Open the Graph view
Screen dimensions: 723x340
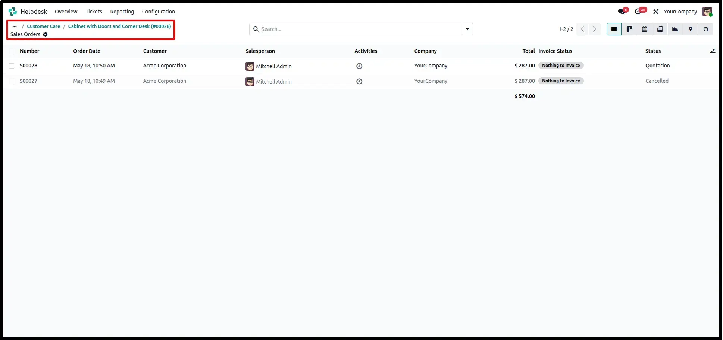click(675, 29)
